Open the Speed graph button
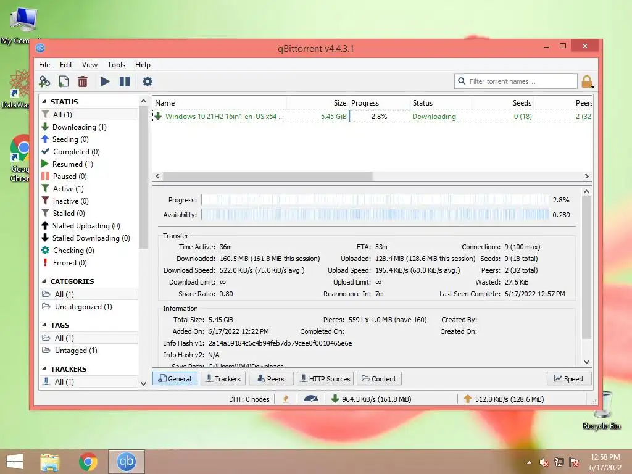Screen dimensions: 632x474 (568, 378)
